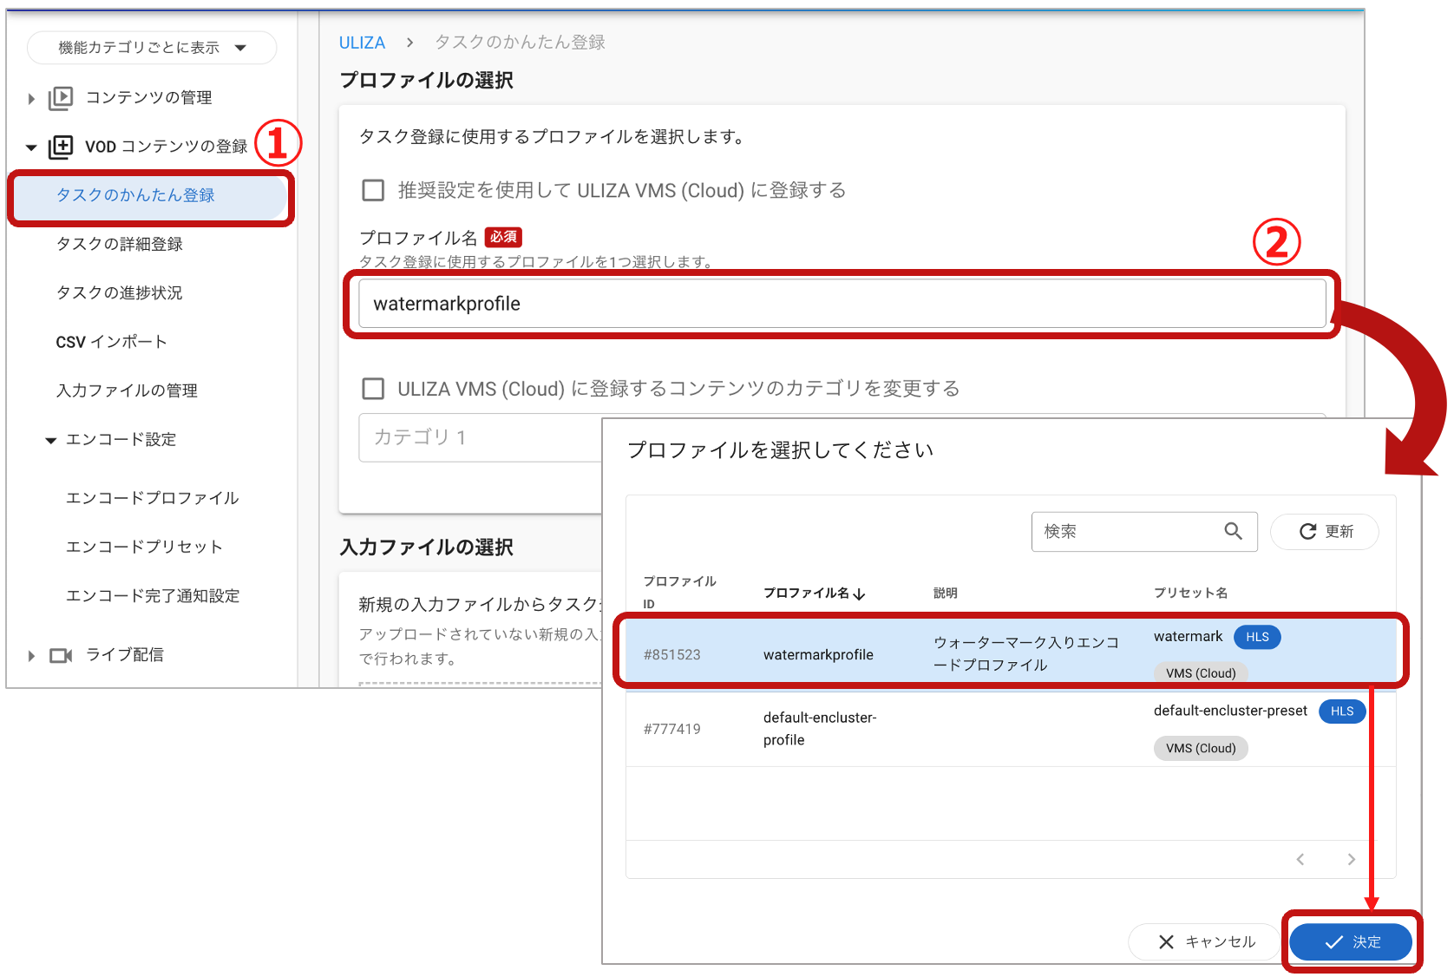Collapse VOD コンテンツの登録 section

(31, 148)
